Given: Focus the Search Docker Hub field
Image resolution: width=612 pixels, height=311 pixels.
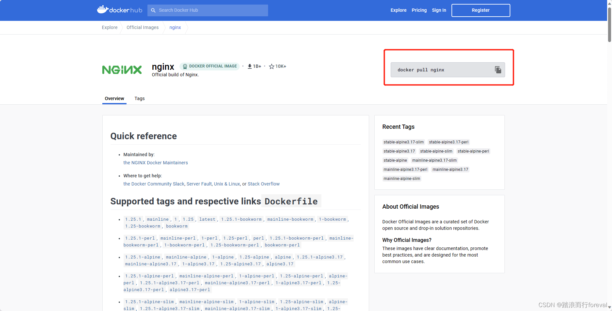Looking at the screenshot, I should (208, 10).
